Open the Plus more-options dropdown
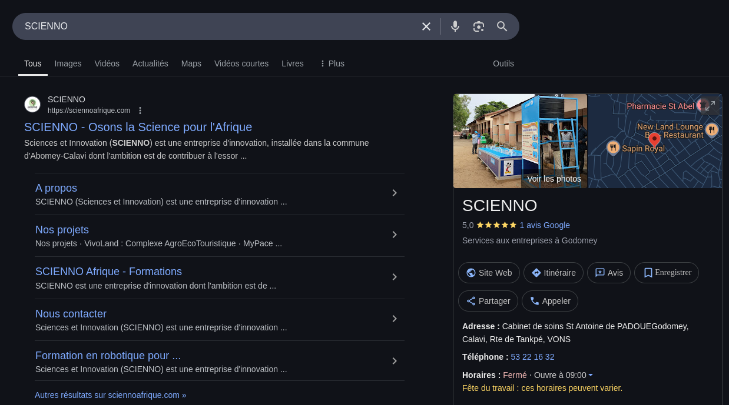This screenshot has width=729, height=405. (x=332, y=63)
